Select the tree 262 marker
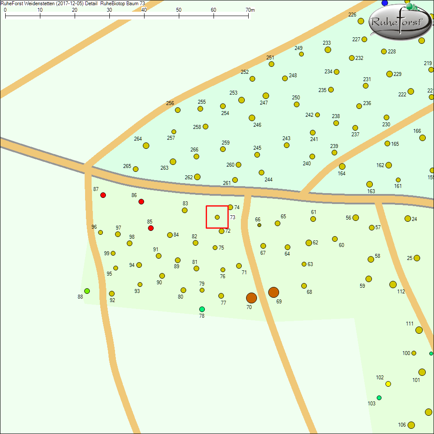The height and width of the screenshot is (434, 434). pos(197,177)
